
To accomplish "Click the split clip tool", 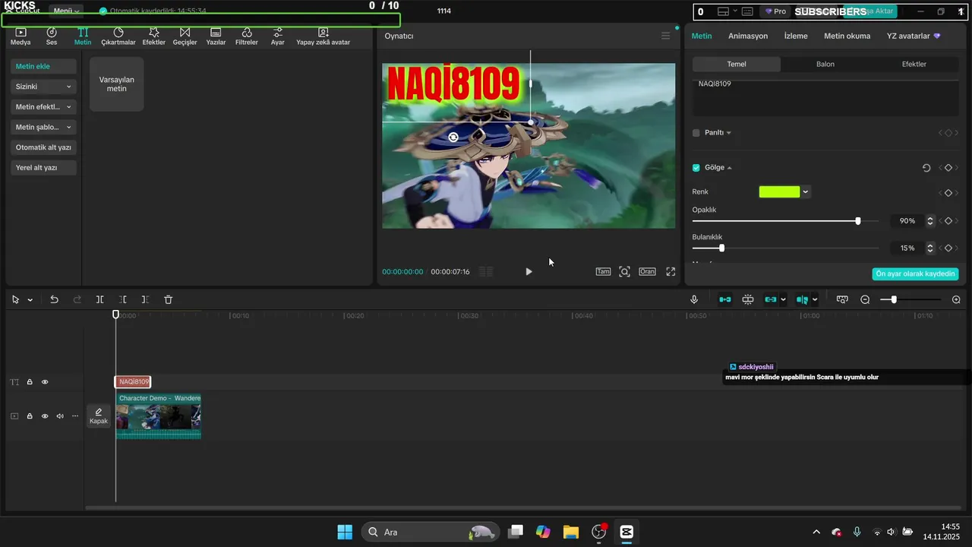I will (x=99, y=299).
